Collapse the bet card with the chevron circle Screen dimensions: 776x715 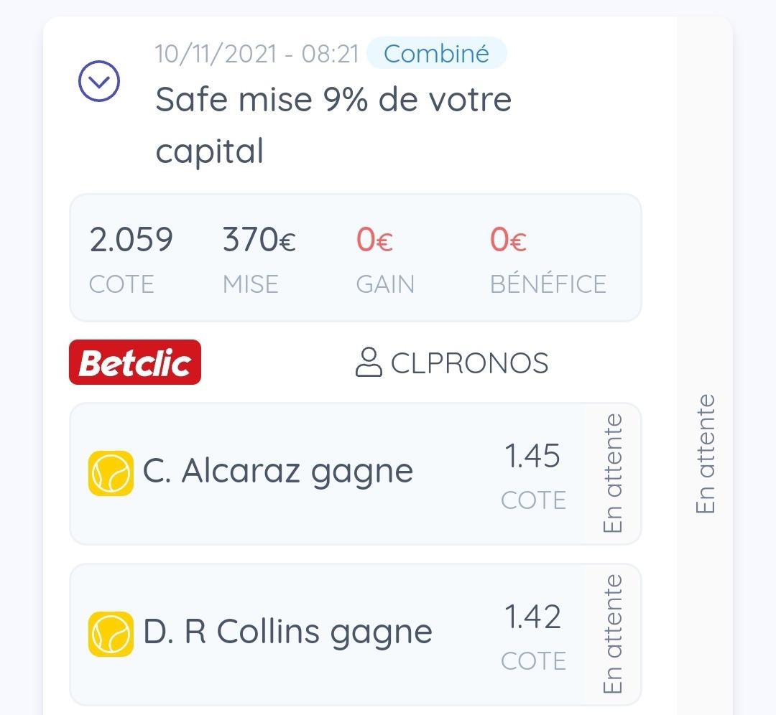pos(98,81)
